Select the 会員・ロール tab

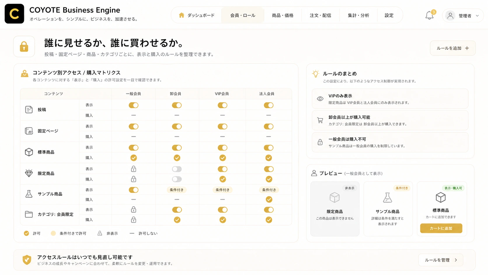243,15
